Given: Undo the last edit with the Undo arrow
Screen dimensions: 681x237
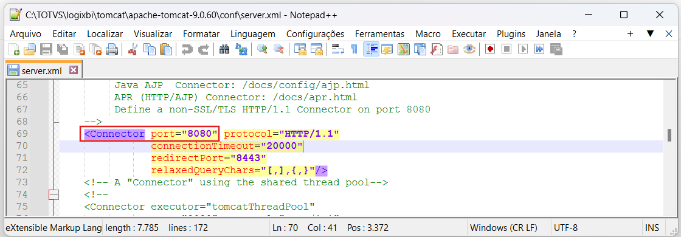Looking at the screenshot, I should point(187,49).
